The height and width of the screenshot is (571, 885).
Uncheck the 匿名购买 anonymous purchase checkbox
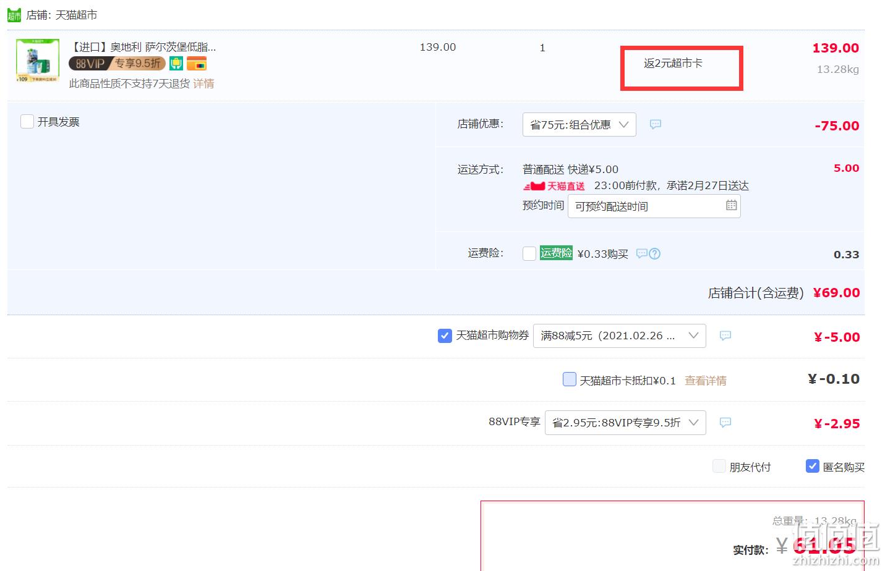(813, 466)
